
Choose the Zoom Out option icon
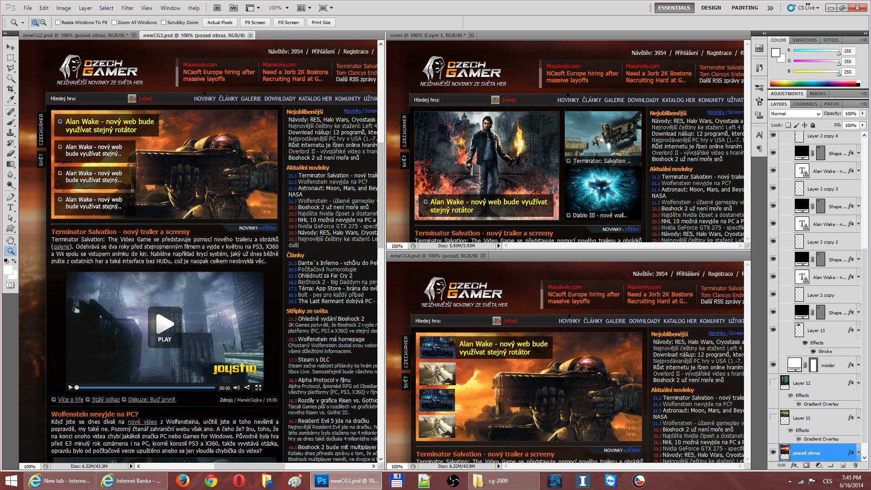[x=43, y=22]
